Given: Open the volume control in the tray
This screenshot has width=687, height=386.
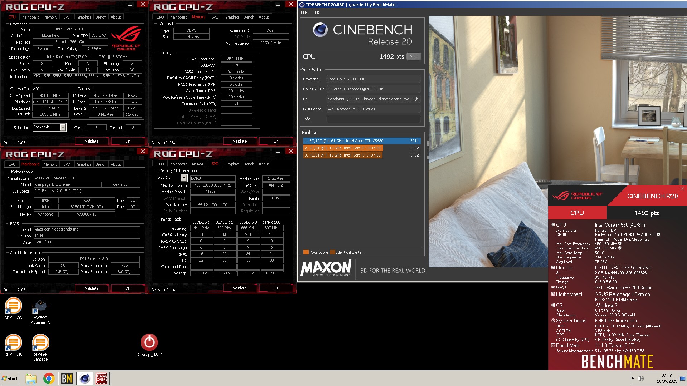Looking at the screenshot, I should click(x=640, y=378).
